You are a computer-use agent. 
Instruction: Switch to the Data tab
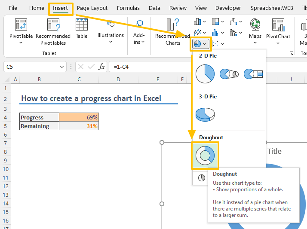[154, 8]
